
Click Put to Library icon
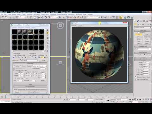[x=32, y=57]
